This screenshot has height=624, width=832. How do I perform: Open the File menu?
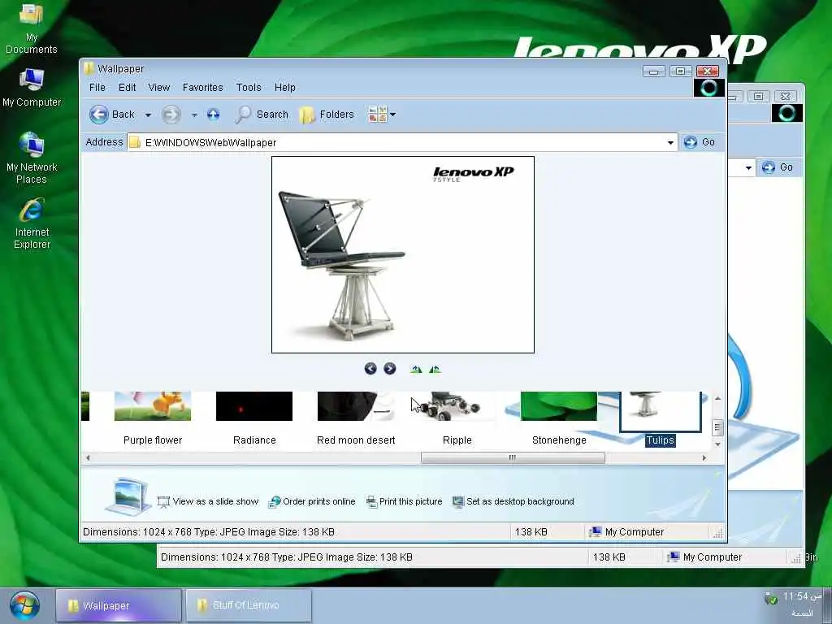click(x=97, y=87)
